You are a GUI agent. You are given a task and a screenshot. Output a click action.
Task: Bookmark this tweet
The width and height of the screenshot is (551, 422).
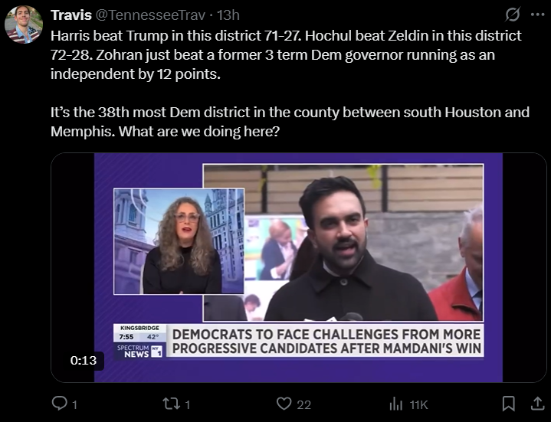click(509, 404)
